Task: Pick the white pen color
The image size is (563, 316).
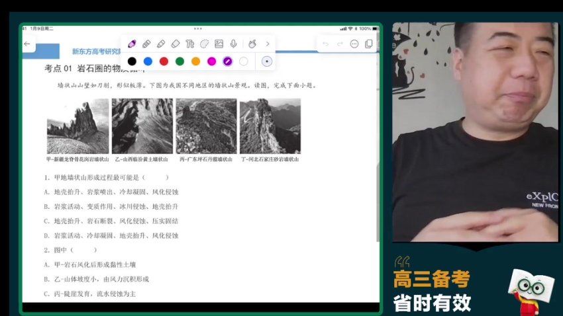Action: (x=244, y=61)
